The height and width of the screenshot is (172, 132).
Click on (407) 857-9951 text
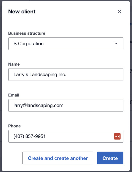[x=29, y=136]
